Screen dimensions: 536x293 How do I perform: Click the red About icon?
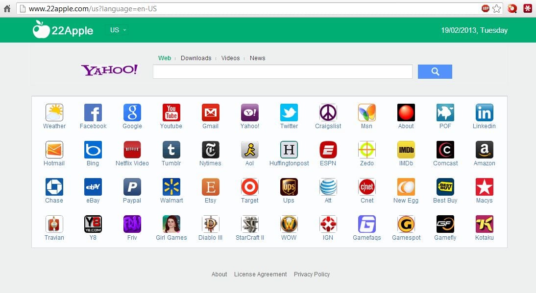(406, 113)
